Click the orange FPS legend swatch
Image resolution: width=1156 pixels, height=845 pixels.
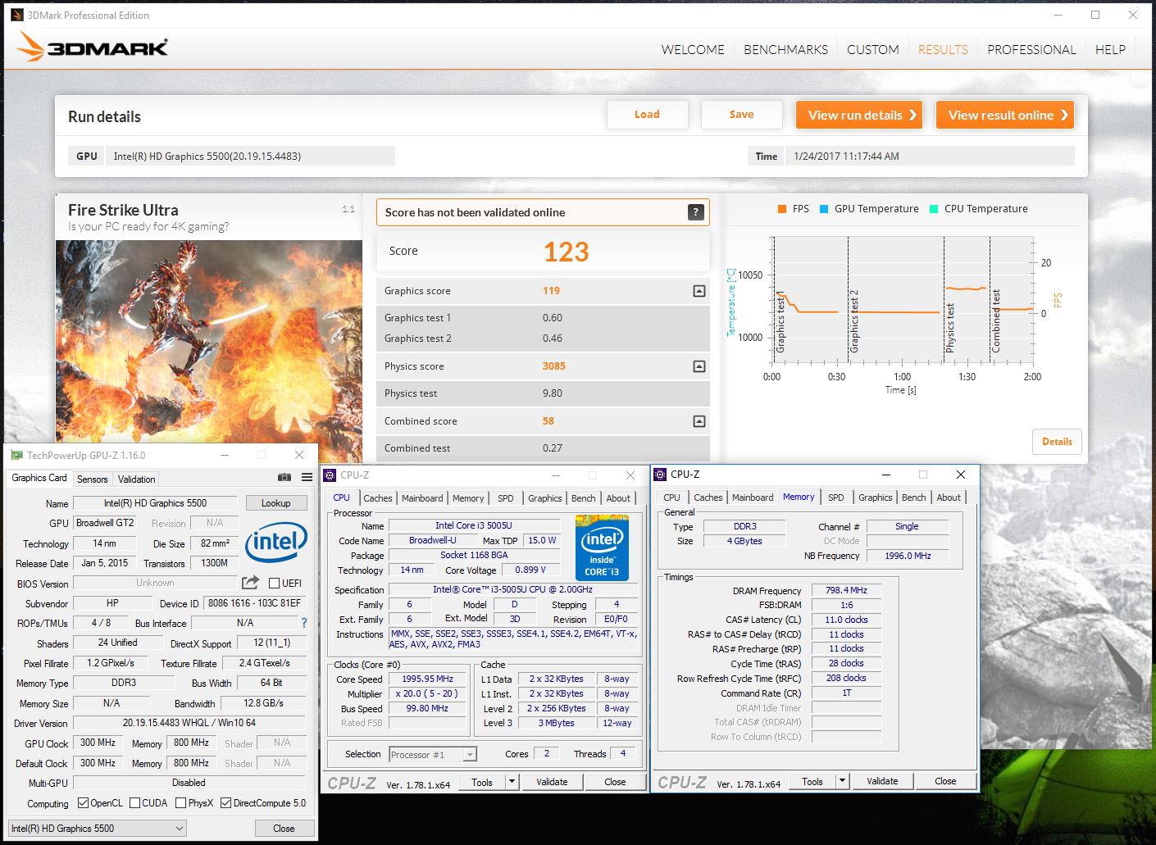[782, 209]
